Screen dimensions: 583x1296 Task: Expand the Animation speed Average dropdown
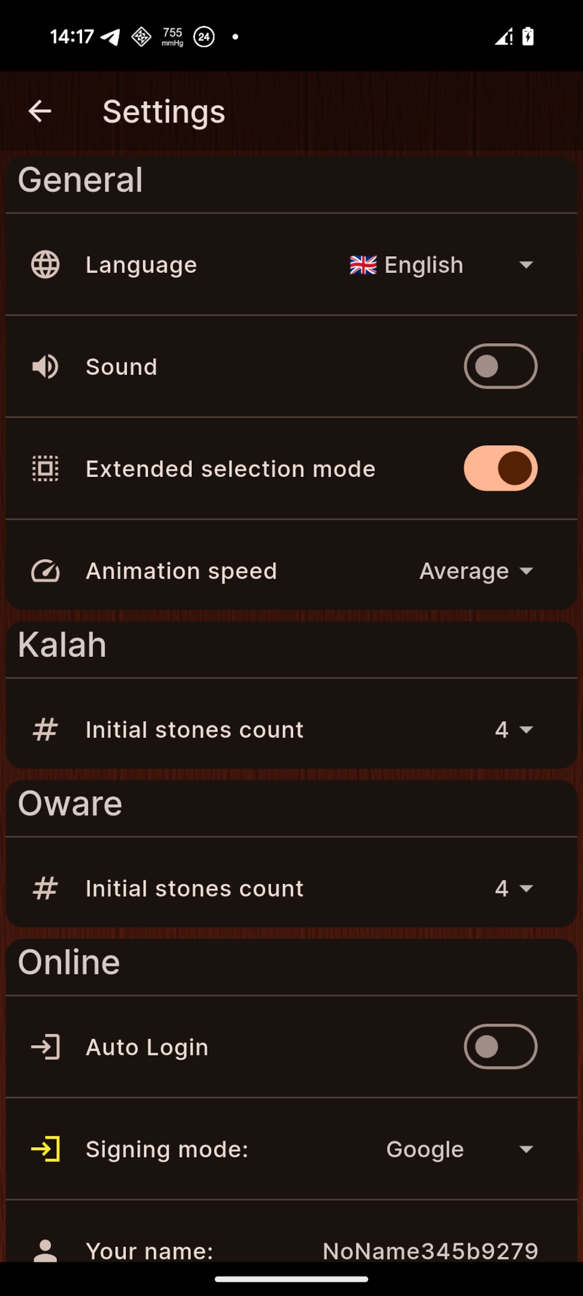(x=476, y=571)
